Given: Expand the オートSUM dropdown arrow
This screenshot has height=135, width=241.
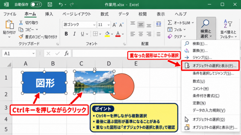Looking at the screenshot, I should click(x=193, y=23).
